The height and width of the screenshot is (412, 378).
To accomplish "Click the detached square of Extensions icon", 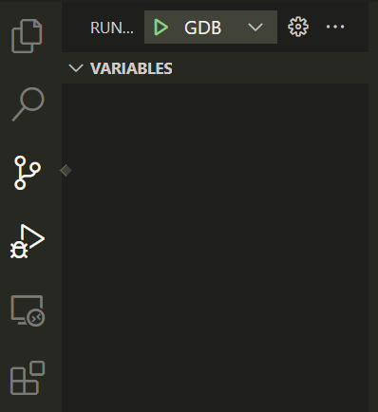I will [x=38, y=368].
